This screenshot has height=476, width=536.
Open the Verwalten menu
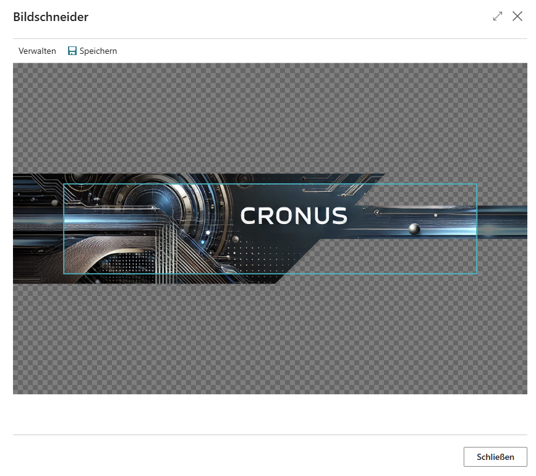coord(37,51)
